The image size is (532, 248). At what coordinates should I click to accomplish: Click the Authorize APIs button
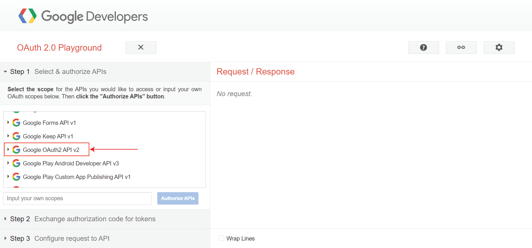pos(178,198)
